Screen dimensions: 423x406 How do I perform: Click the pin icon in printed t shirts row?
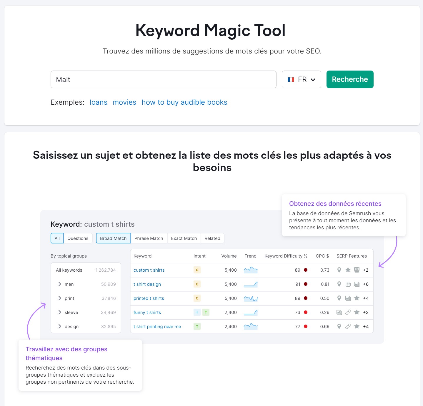click(x=339, y=298)
